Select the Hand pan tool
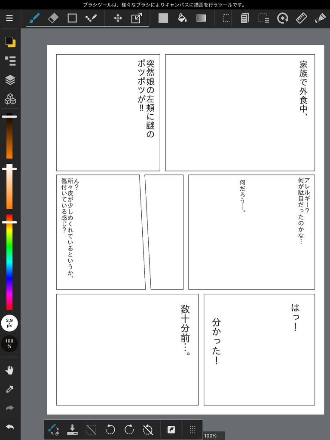 9,370
